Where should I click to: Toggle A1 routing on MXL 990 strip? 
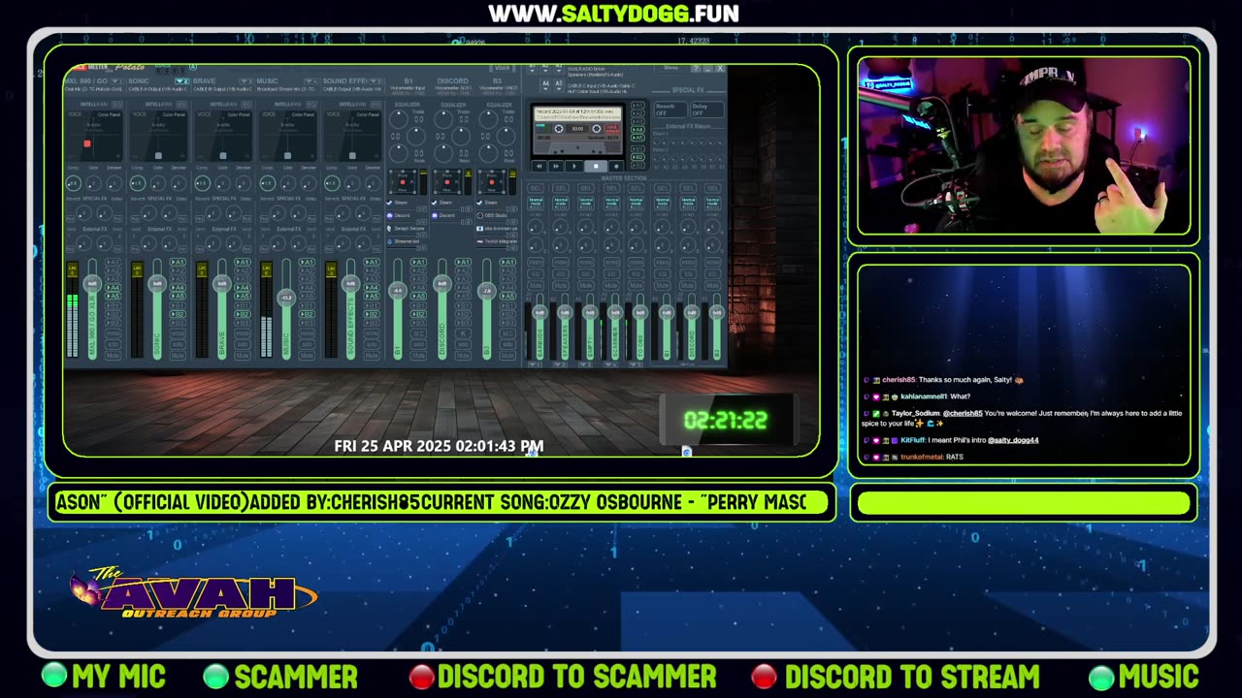click(114, 262)
